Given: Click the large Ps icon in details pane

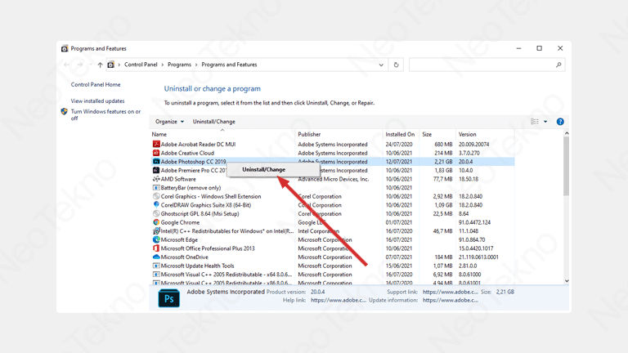Looking at the screenshot, I should click(x=169, y=298).
